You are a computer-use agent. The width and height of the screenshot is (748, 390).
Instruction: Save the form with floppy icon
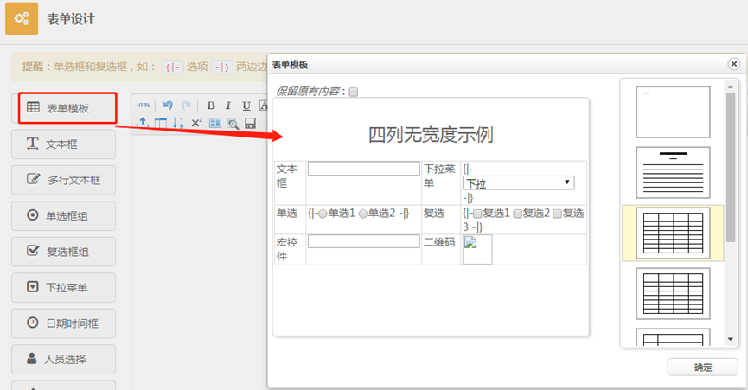[x=250, y=123]
